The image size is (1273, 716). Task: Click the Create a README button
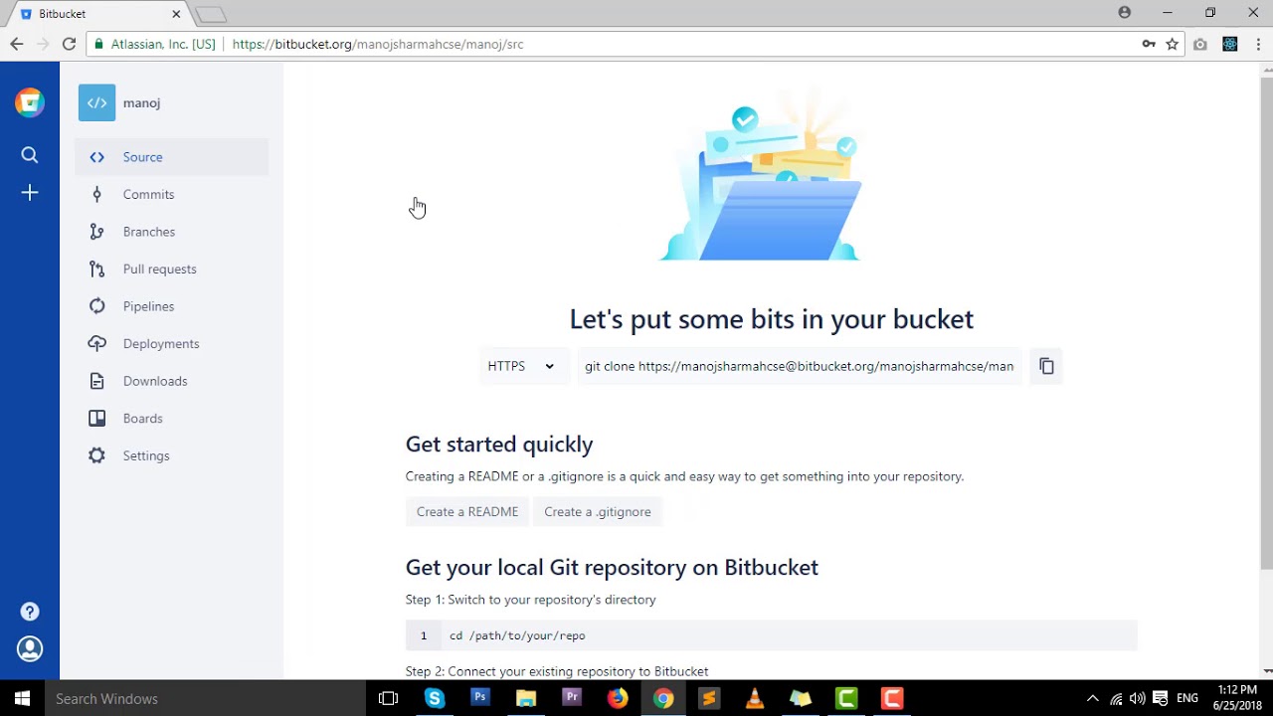(467, 511)
